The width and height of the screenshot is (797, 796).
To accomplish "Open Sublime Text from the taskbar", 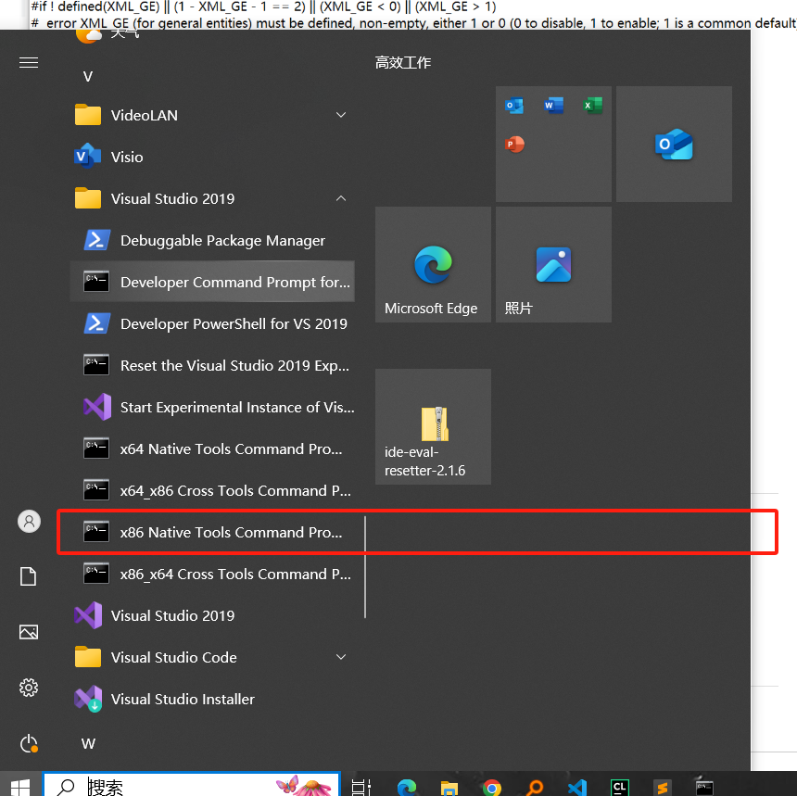I will [x=663, y=788].
